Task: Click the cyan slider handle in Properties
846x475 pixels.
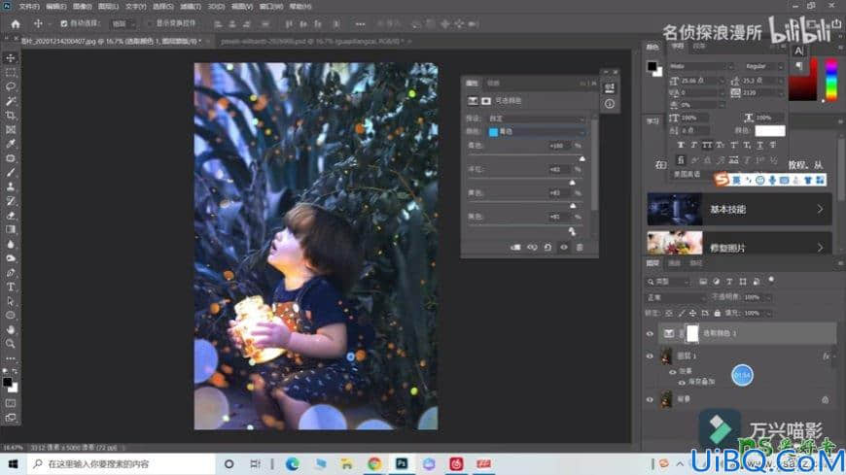Action: 582,159
